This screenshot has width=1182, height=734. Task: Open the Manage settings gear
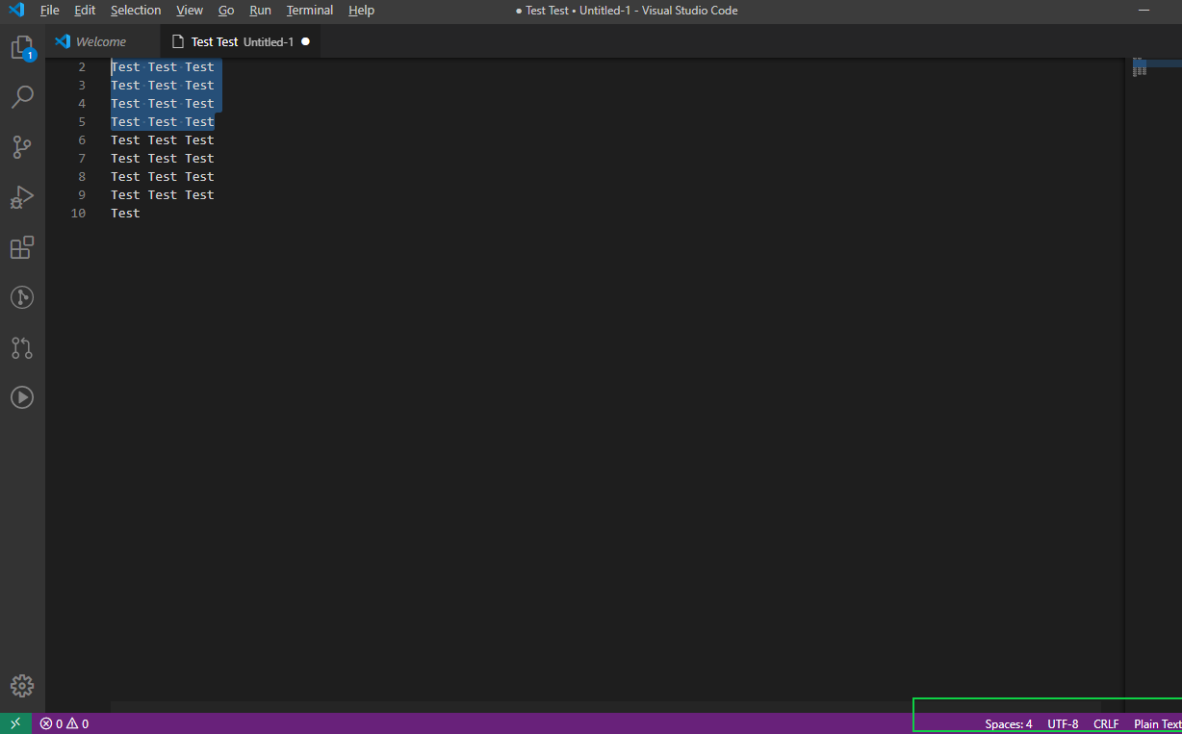click(x=21, y=685)
